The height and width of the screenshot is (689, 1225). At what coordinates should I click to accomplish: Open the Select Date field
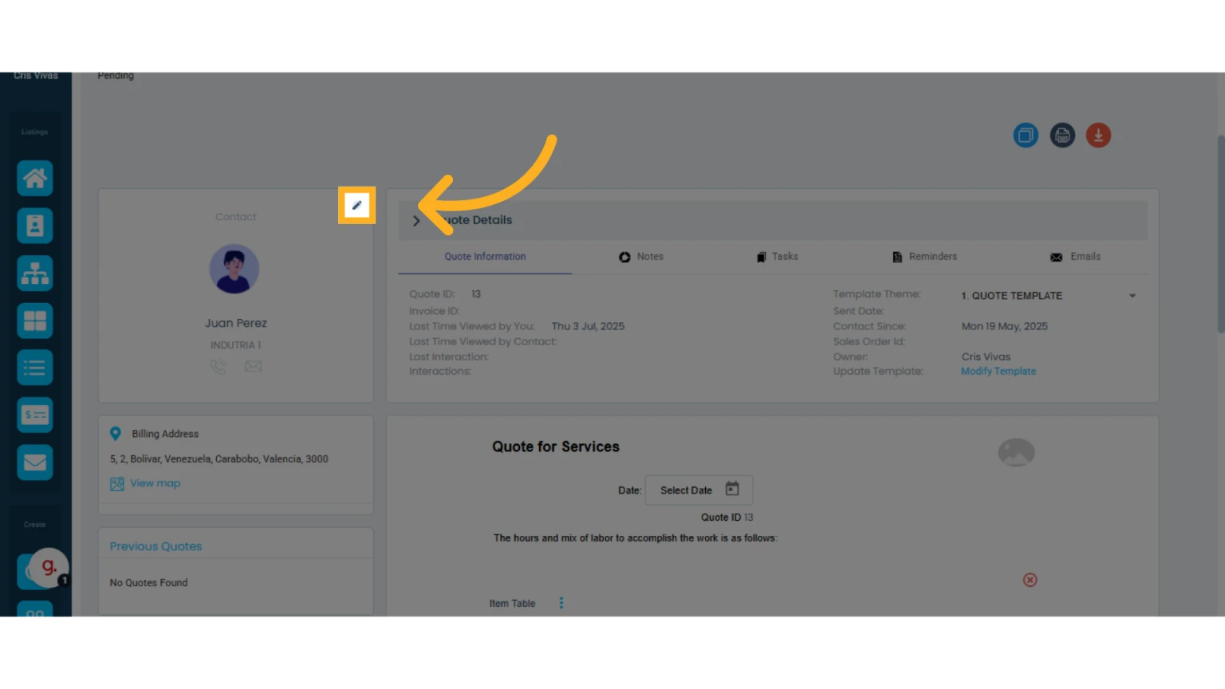click(699, 490)
